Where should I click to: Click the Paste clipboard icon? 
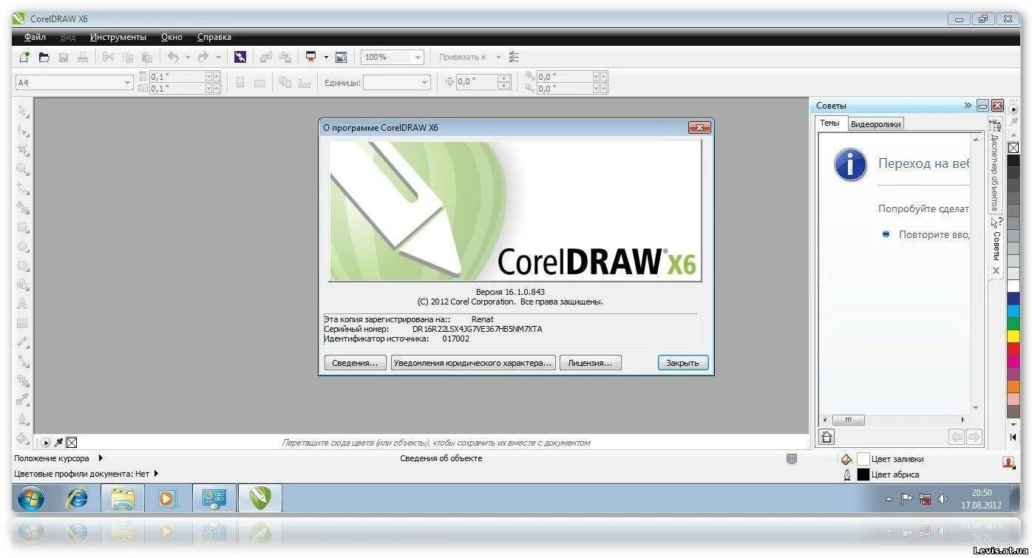point(147,57)
